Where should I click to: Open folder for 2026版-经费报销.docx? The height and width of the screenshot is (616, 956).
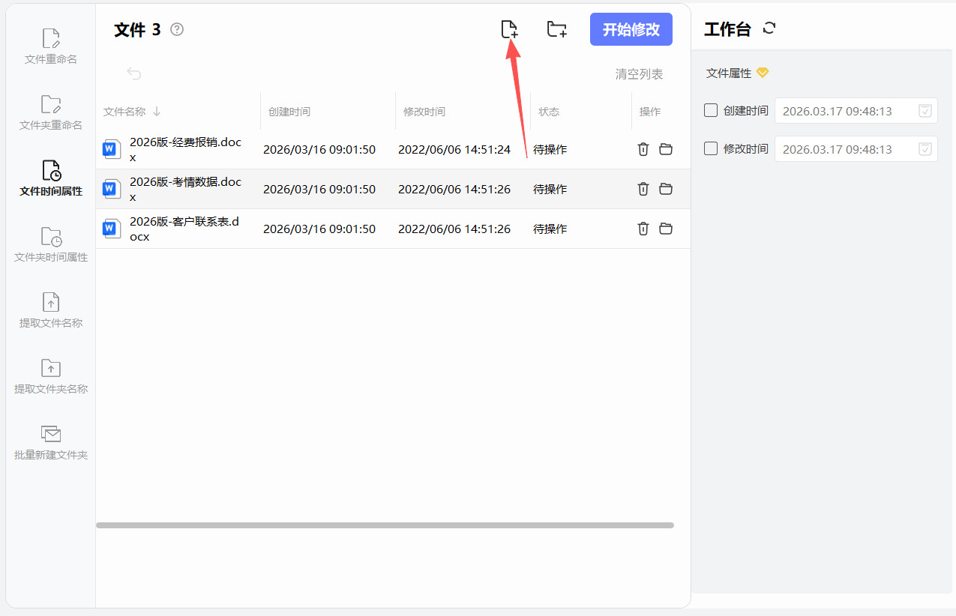pos(666,149)
